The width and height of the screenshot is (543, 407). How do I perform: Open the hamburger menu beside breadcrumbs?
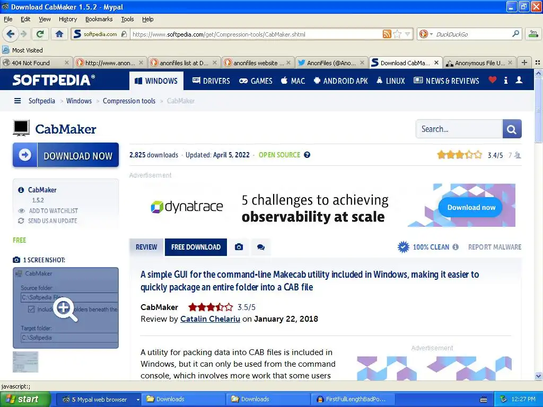pos(17,101)
